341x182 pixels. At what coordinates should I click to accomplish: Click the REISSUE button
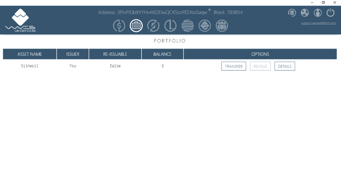(260, 66)
